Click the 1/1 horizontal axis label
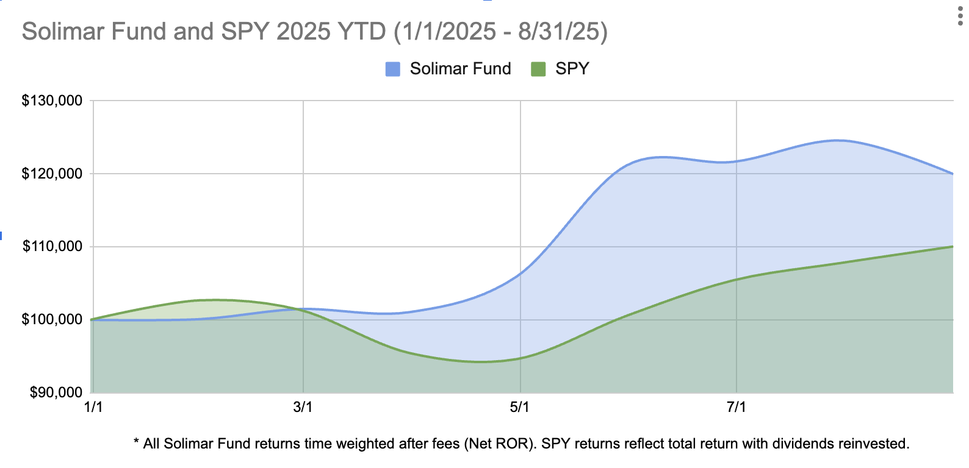This screenshot has width=969, height=468. click(93, 407)
